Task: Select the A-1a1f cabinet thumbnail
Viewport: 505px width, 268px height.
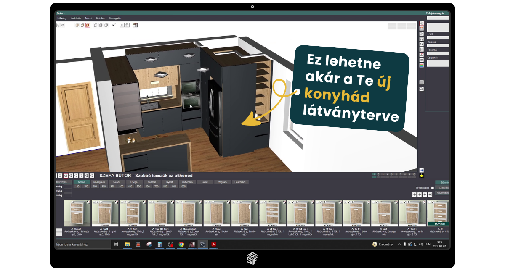Action: [105, 213]
